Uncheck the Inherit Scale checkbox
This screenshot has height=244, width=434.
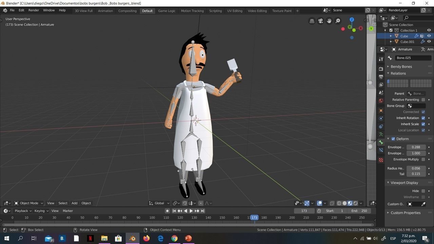tap(423, 124)
